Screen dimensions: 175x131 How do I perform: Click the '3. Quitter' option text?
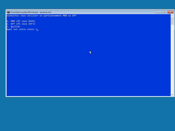(x=13, y=26)
